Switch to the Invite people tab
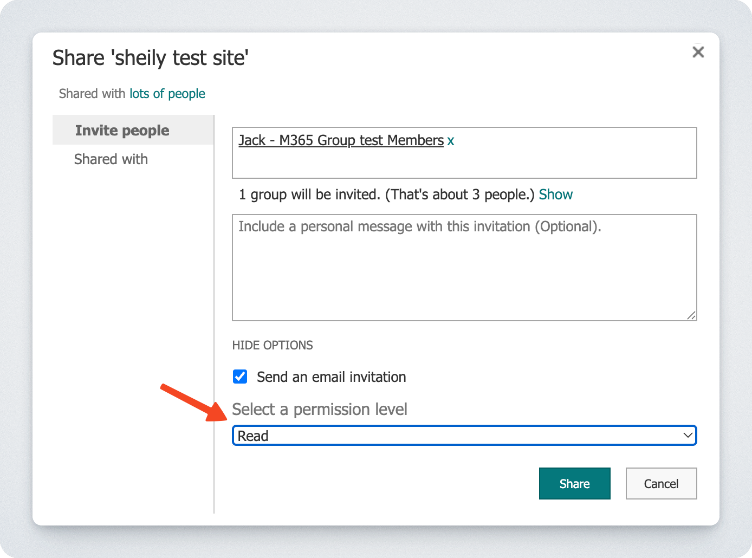The width and height of the screenshot is (752, 558). 122,131
